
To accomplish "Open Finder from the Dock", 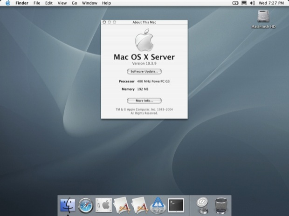I will (68, 205).
